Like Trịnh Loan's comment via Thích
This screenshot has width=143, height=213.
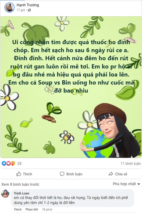(x=17, y=209)
